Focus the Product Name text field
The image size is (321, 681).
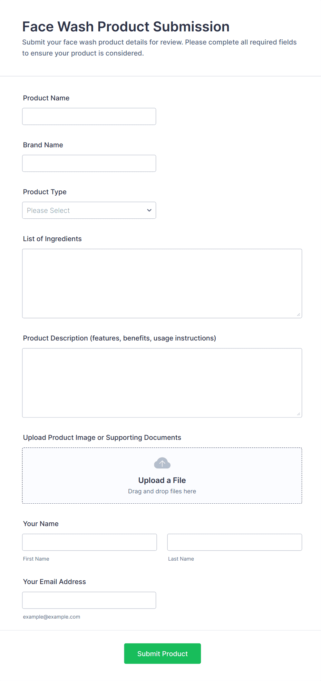[x=89, y=117]
